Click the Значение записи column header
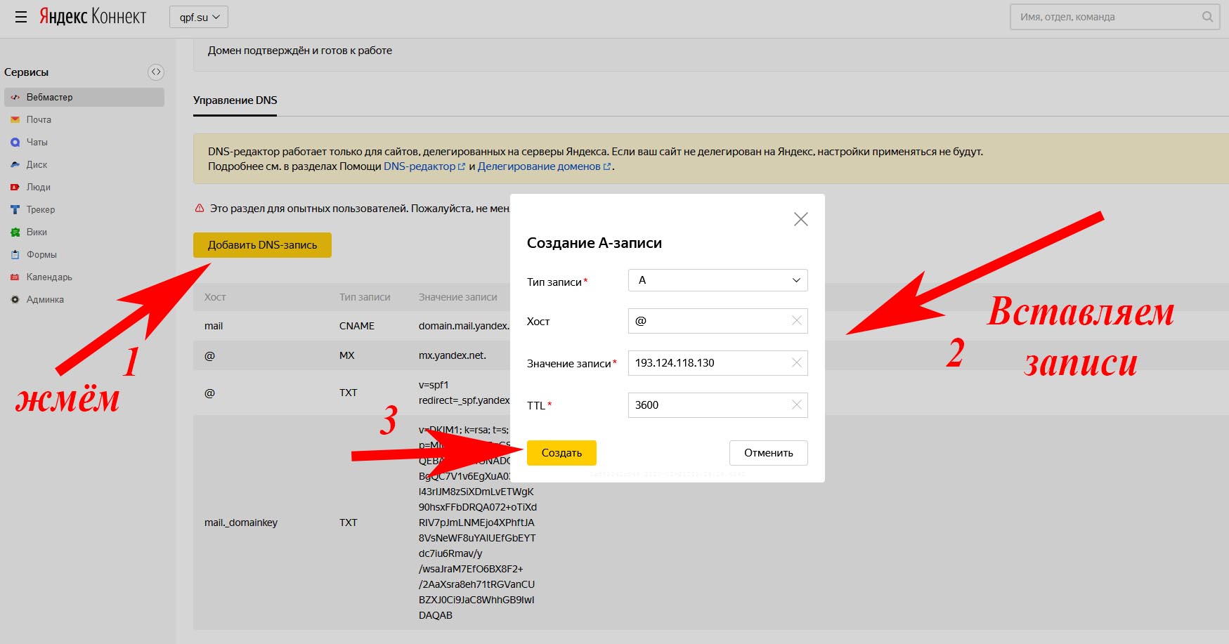Viewport: 1229px width, 644px height. (458, 297)
